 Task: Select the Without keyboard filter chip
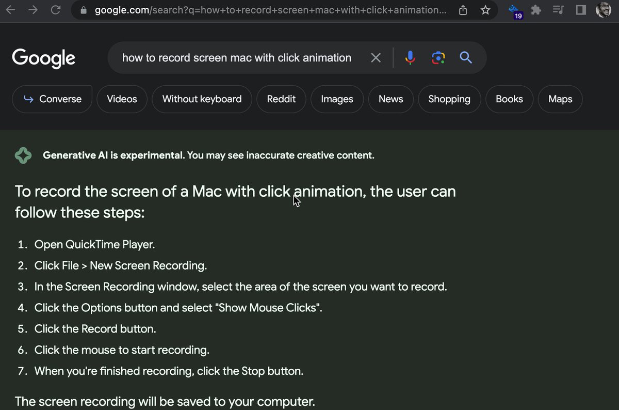click(x=202, y=99)
